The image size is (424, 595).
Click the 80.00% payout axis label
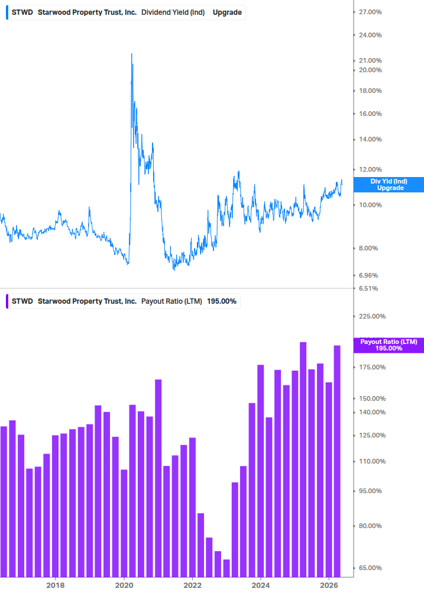tap(370, 526)
